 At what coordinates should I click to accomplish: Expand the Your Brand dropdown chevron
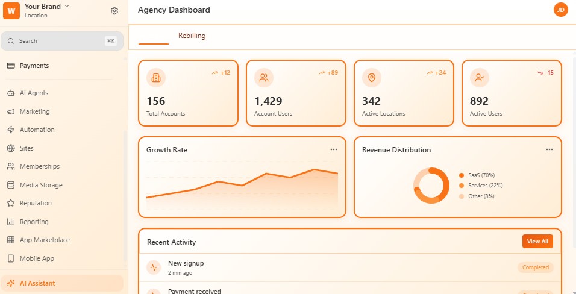[66, 6]
